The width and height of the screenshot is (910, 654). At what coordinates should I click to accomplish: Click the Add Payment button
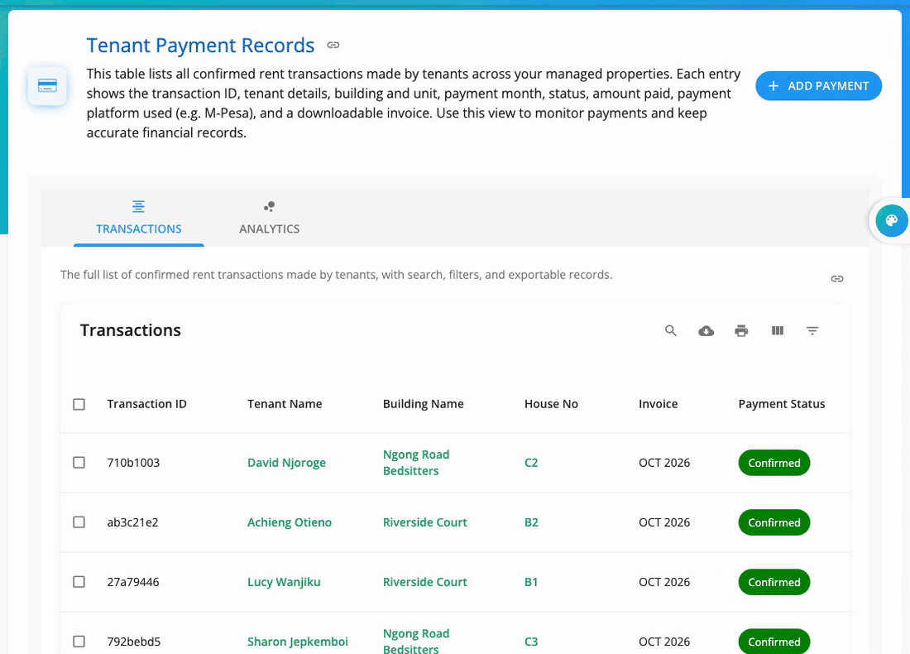pos(818,86)
